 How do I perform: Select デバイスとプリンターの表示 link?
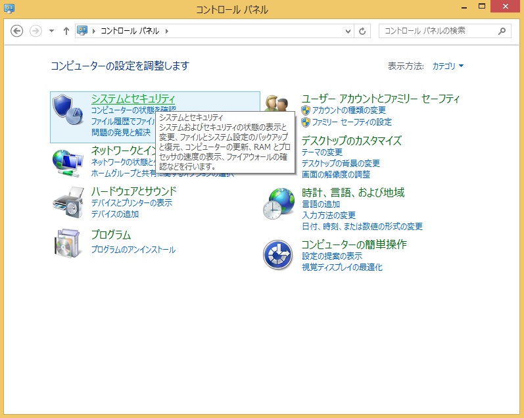(131, 203)
